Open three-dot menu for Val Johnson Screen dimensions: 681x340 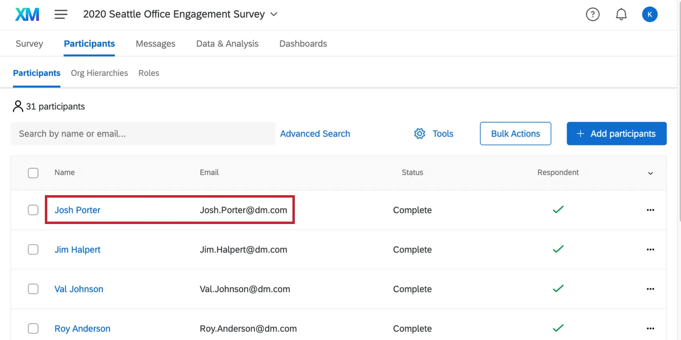pyautogui.click(x=650, y=289)
